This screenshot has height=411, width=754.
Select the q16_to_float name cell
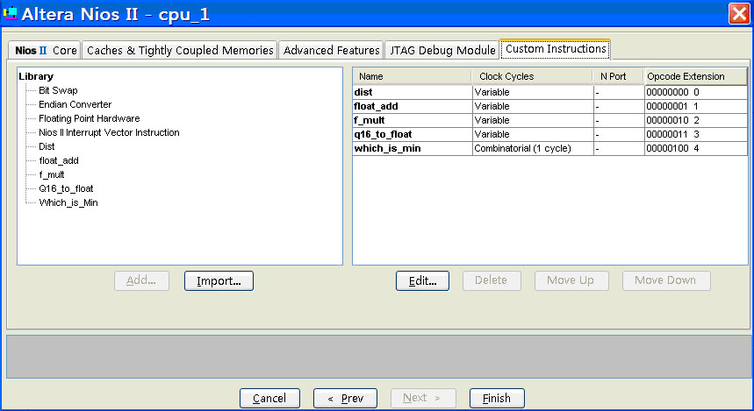coord(413,134)
